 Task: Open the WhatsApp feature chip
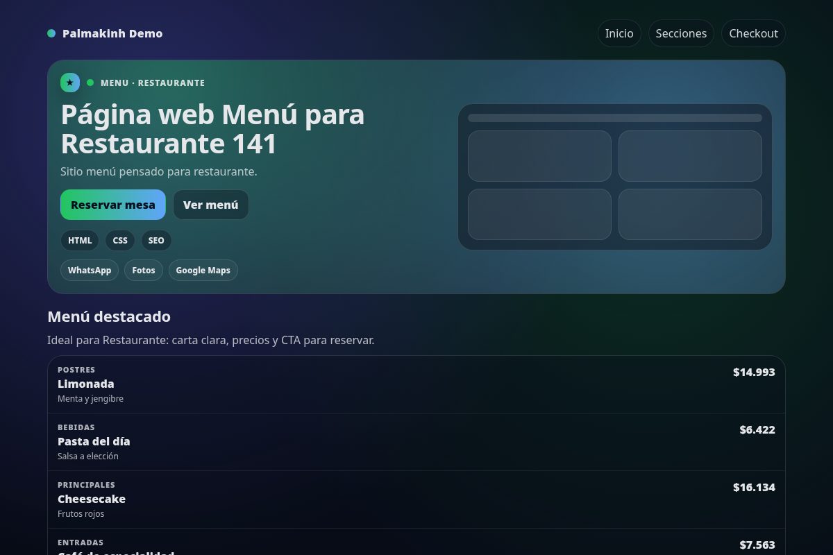90,270
